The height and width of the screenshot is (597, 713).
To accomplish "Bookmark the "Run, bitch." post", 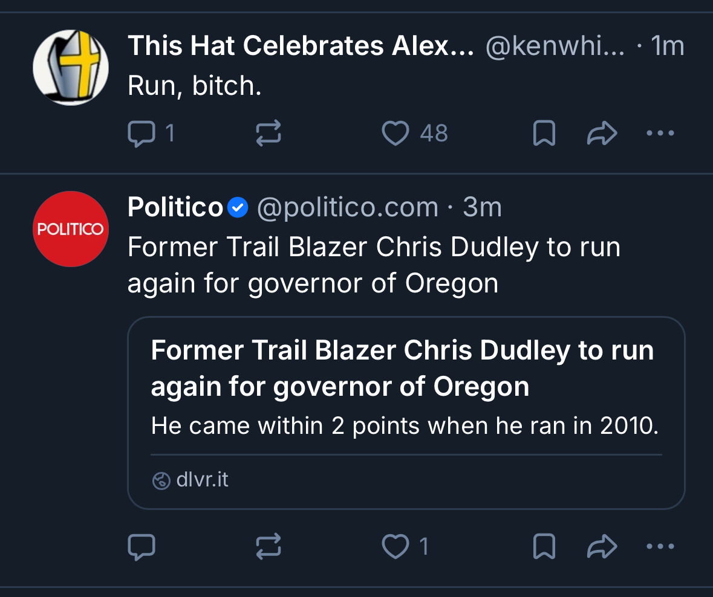I will coord(544,134).
